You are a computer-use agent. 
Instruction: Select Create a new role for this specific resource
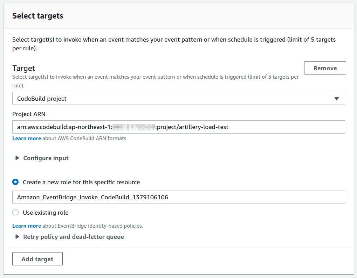pos(15,182)
